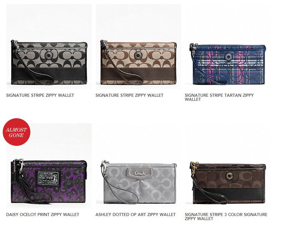Image resolution: width=281 pixels, height=230 pixels.
Task: Click the red Almost Gone badge
Action: [x=16, y=132]
